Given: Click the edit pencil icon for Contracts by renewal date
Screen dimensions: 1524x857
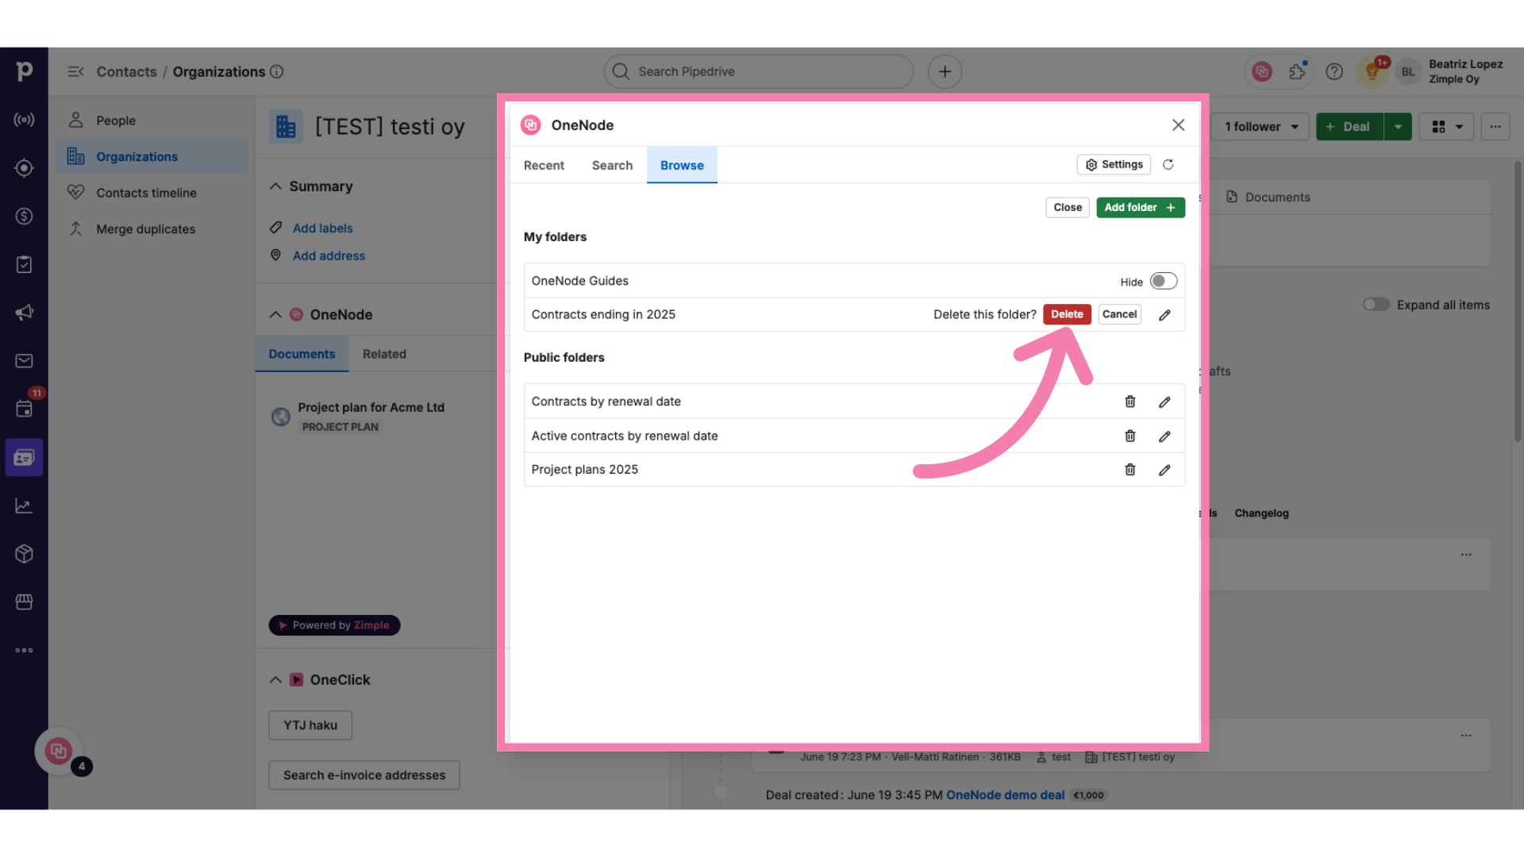Looking at the screenshot, I should pyautogui.click(x=1164, y=402).
